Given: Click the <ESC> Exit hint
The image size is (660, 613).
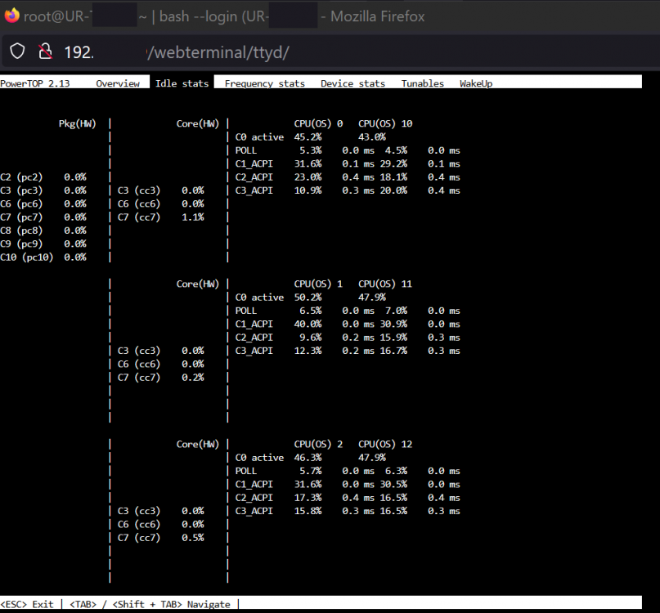Looking at the screenshot, I should coord(27,605).
